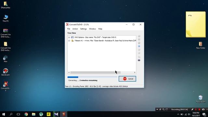
Task: Open the Window menu
Action: 92,29
